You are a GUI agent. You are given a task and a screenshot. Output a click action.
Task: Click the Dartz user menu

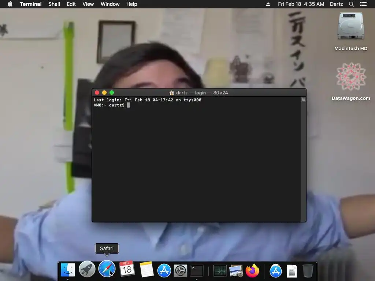[336, 4]
